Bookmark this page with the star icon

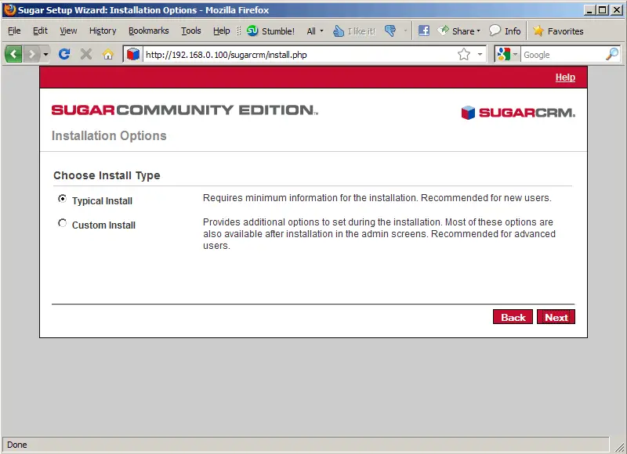[x=464, y=54]
